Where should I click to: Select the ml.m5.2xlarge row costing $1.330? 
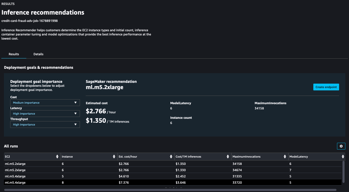[x=173, y=170]
